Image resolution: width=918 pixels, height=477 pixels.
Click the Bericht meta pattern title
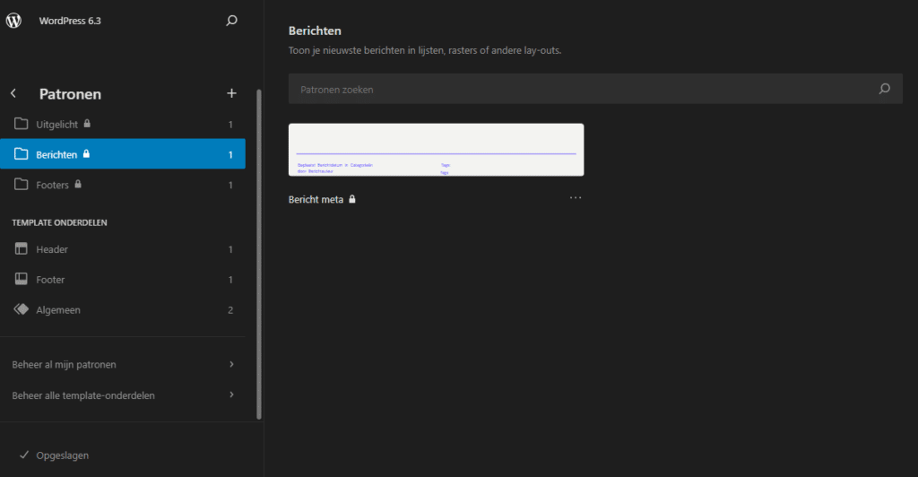tap(316, 200)
